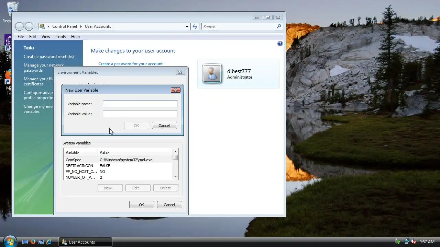Select the ComSpec system variable row
The image size is (440, 247).
118,160
